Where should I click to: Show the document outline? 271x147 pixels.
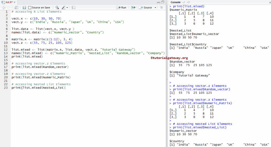click(x=161, y=7)
